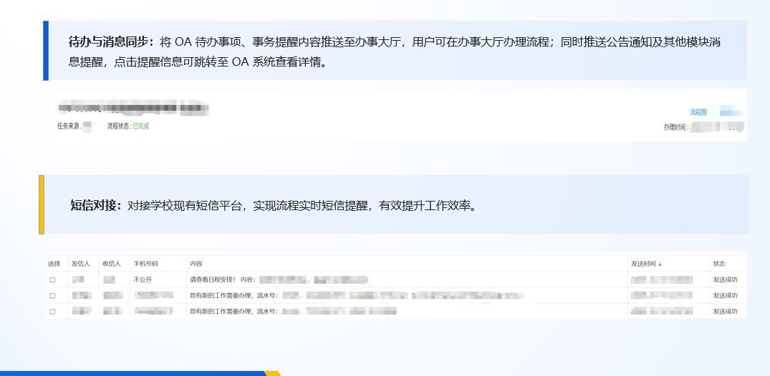Screen dimensions: 770x376
Task: Click the sort arrow beside 发送时间
Action: click(x=660, y=264)
